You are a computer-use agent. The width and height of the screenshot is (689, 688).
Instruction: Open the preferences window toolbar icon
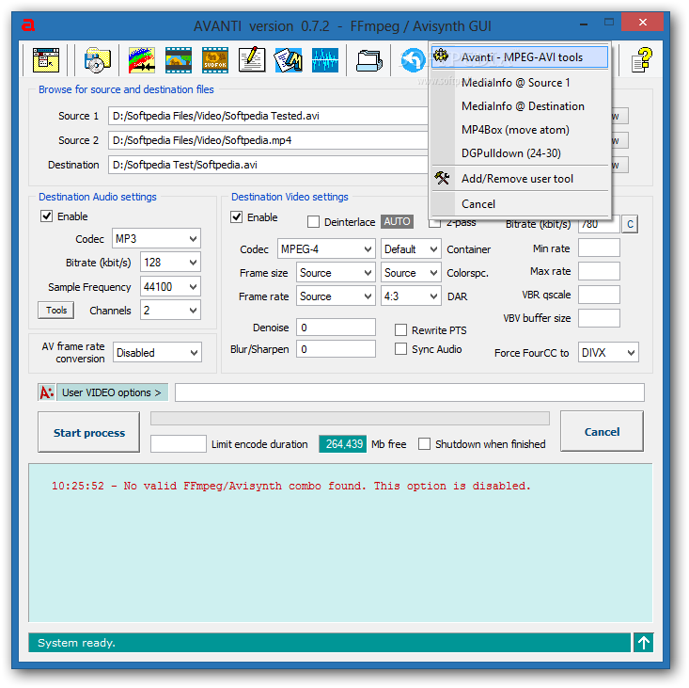click(46, 60)
